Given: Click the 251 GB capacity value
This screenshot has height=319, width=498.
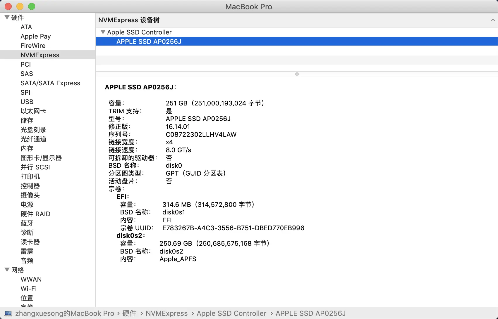Looking at the screenshot, I should [x=215, y=103].
